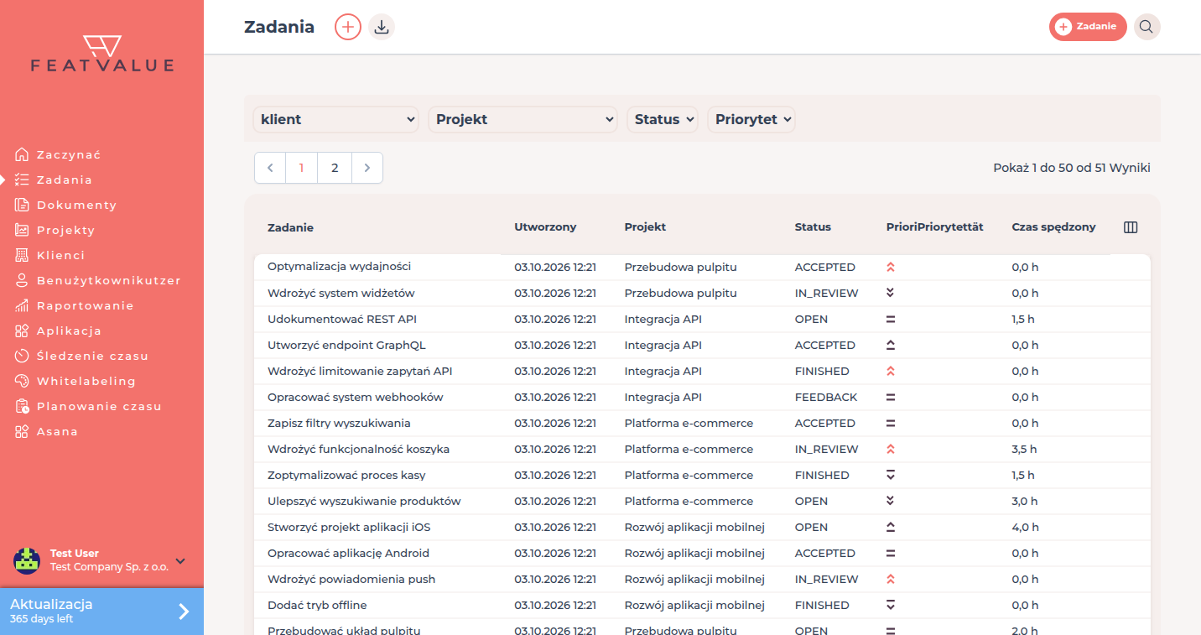Click the red Zadanie add button
Image resolution: width=1201 pixels, height=635 pixels.
[x=1088, y=27]
